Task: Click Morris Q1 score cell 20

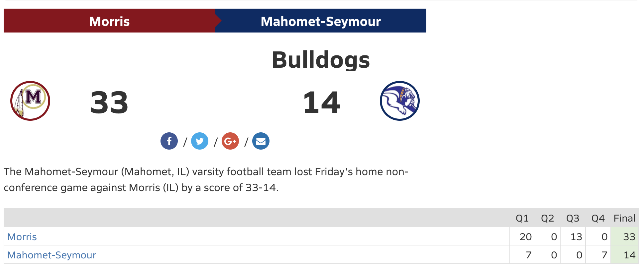Action: click(522, 236)
